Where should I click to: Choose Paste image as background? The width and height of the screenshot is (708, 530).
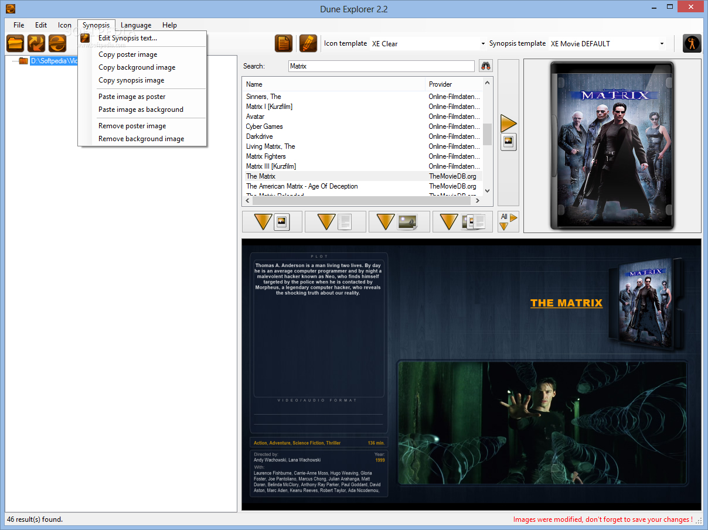coord(142,110)
